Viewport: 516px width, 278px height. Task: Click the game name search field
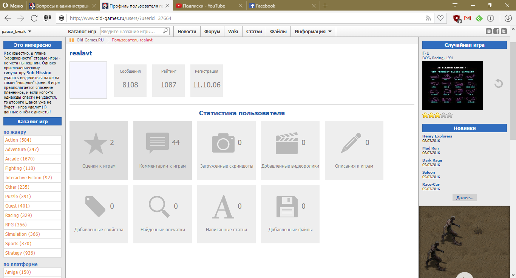pos(135,32)
